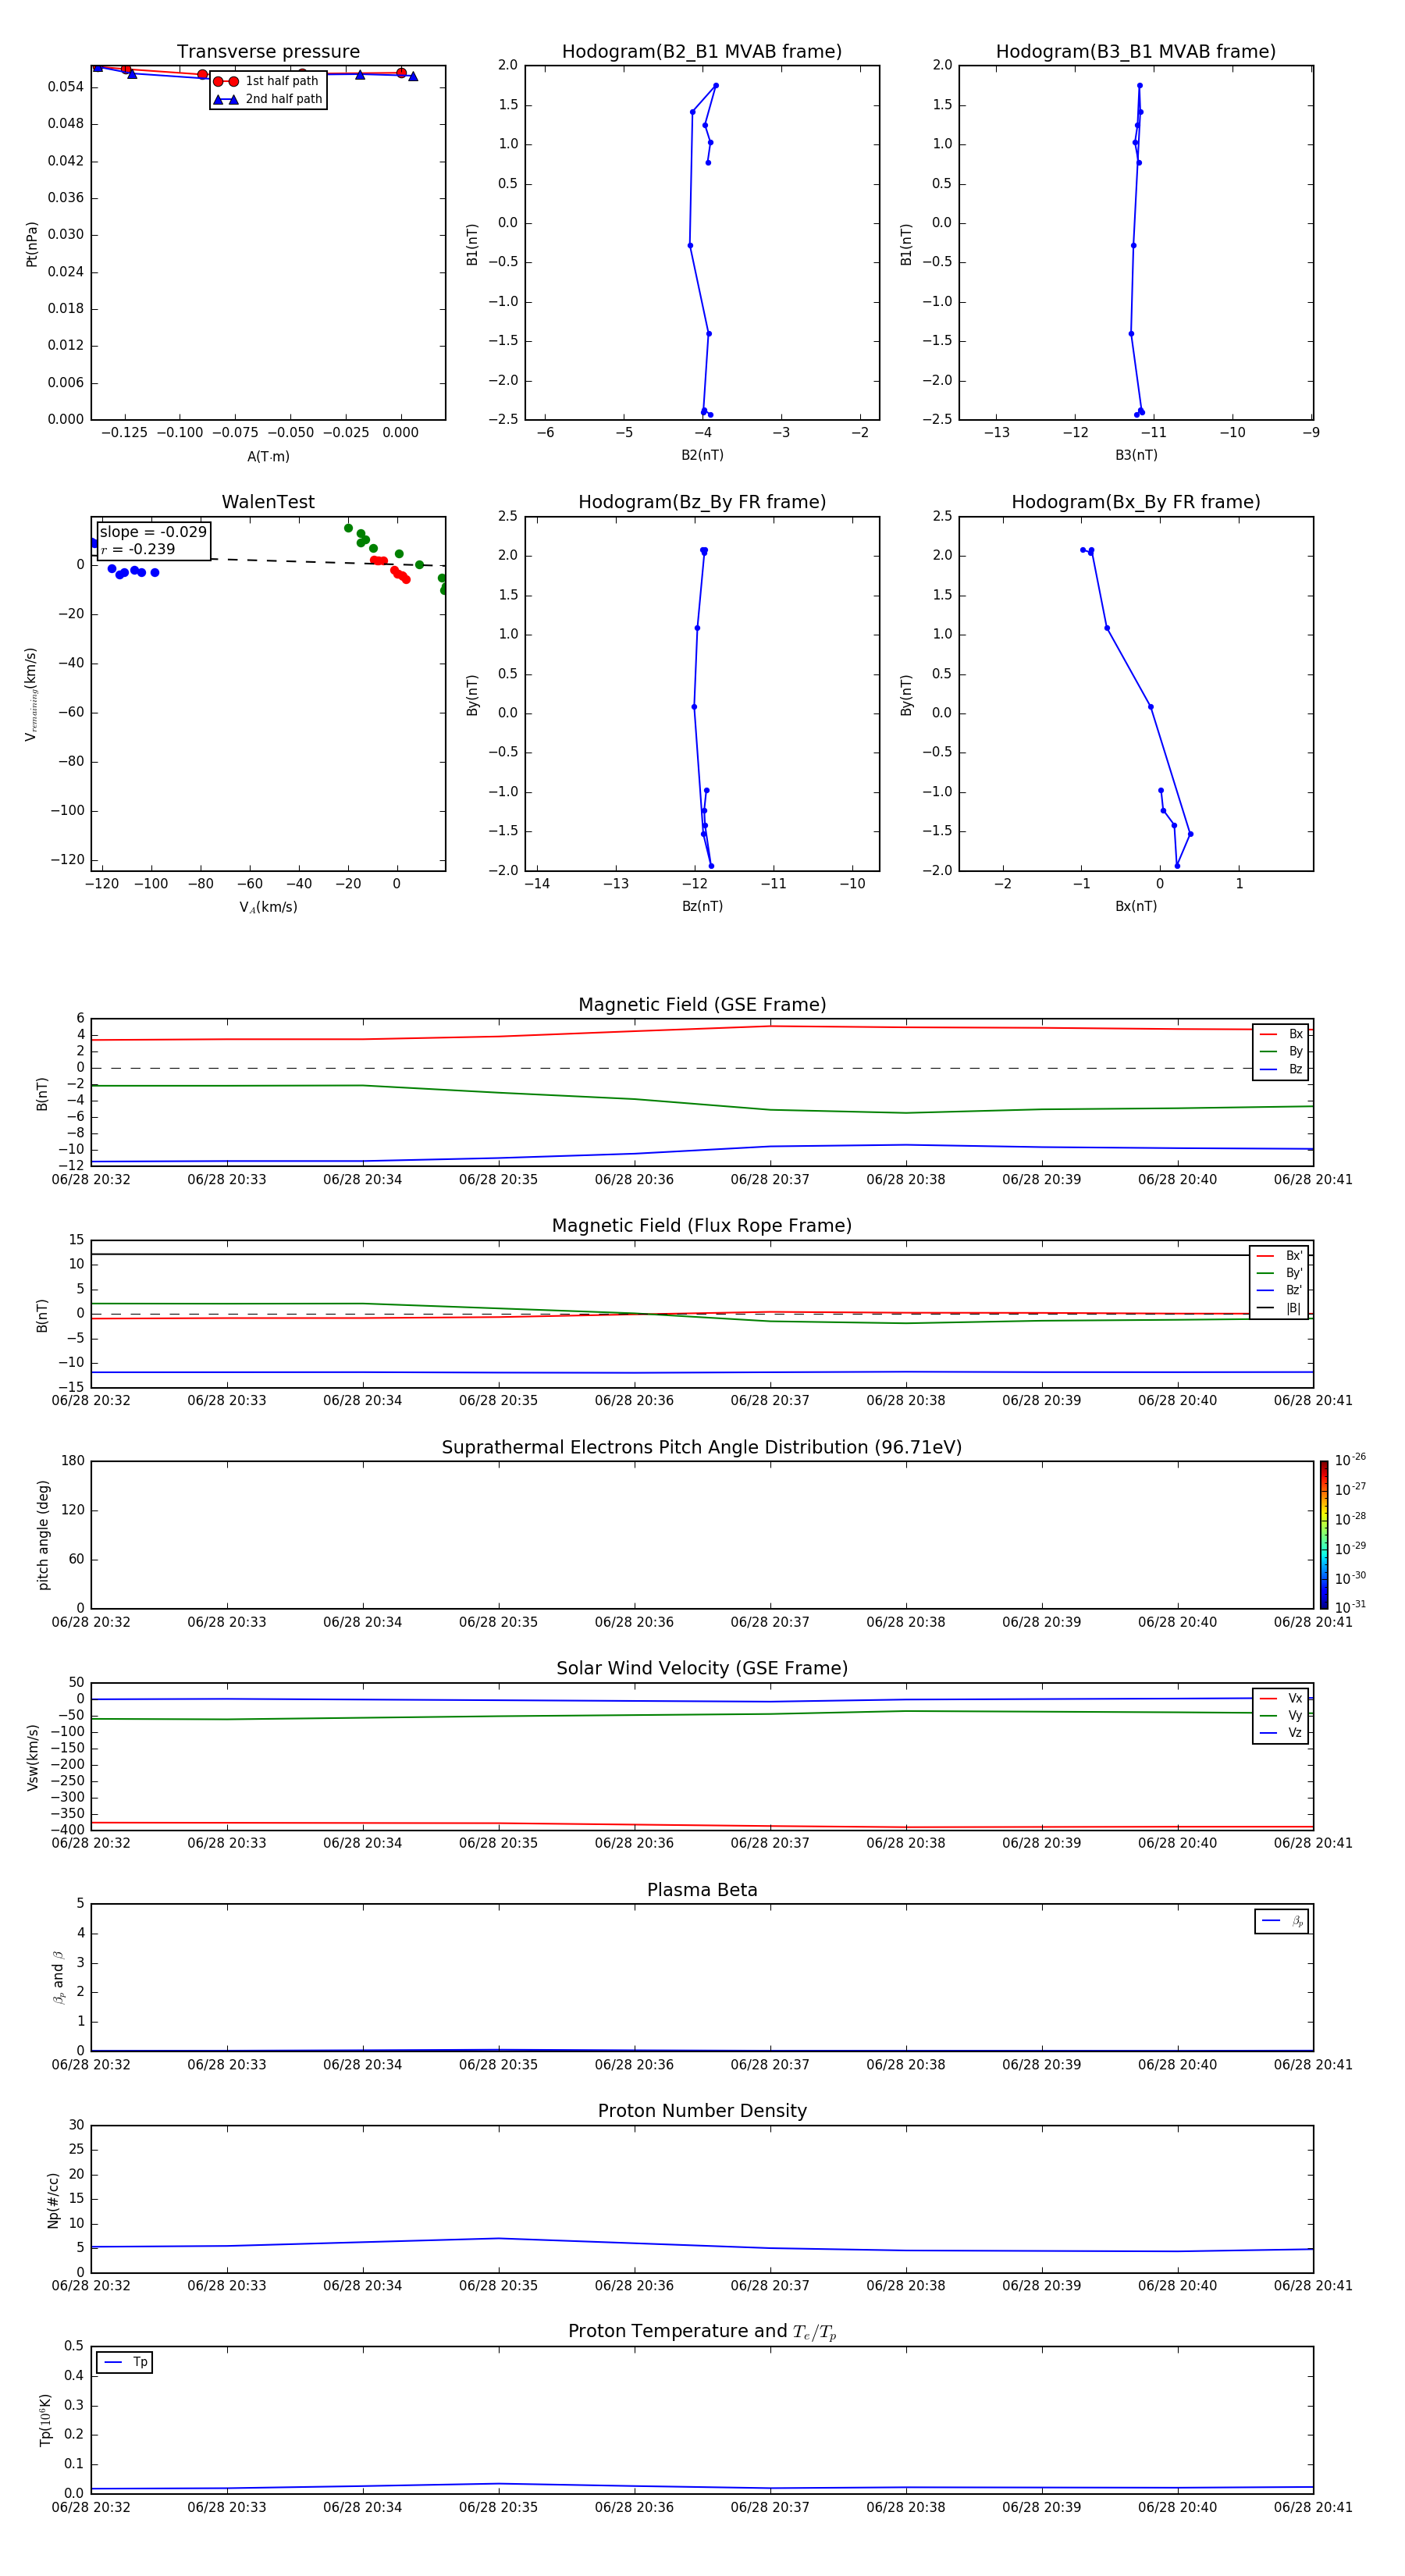The image size is (1405, 2576).
Task: Click the "slope = -0.029" annotation text
Action: coord(153,532)
